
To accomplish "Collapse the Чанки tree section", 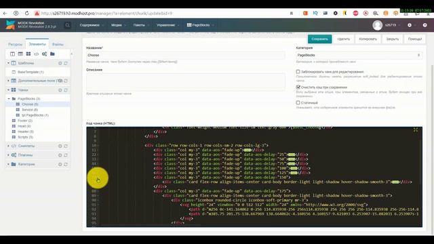I will click(x=8, y=90).
